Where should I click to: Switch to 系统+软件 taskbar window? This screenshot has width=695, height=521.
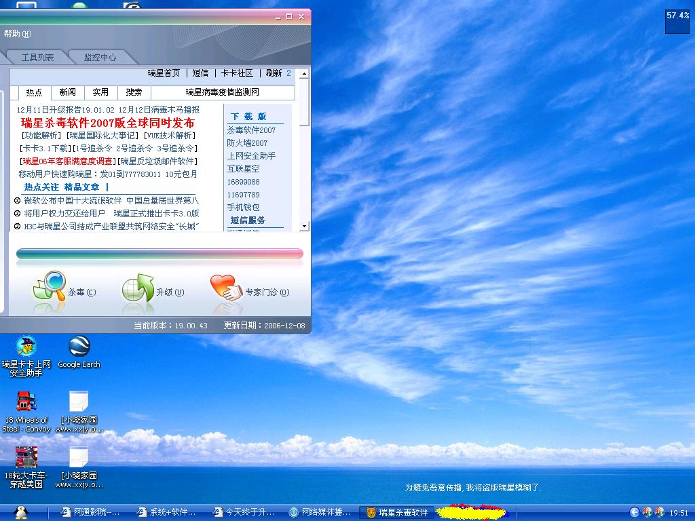tap(167, 513)
